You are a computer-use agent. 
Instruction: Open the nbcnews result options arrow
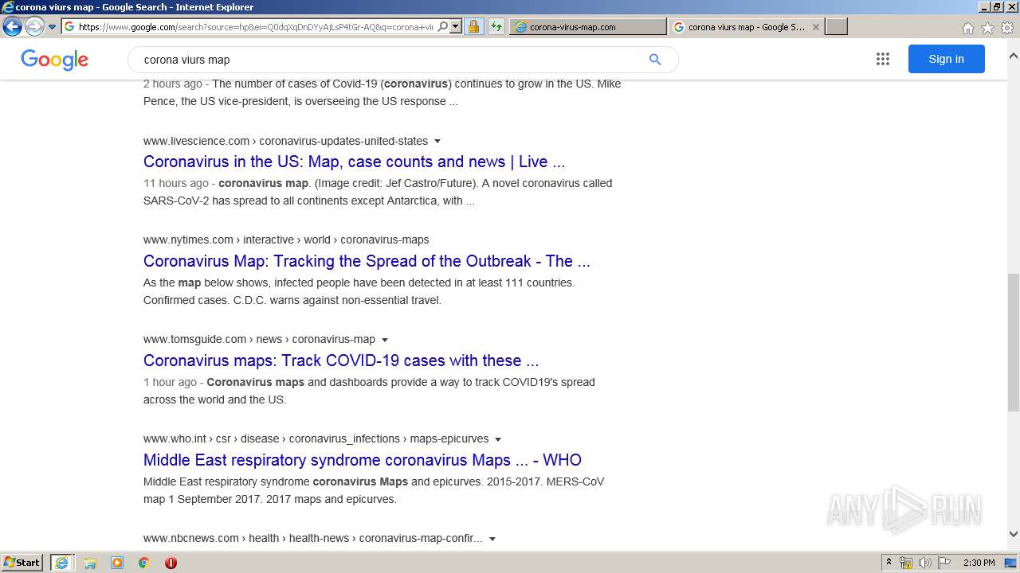[x=492, y=539]
